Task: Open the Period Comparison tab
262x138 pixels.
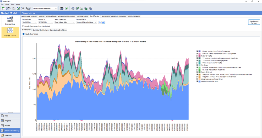Action: point(134,16)
